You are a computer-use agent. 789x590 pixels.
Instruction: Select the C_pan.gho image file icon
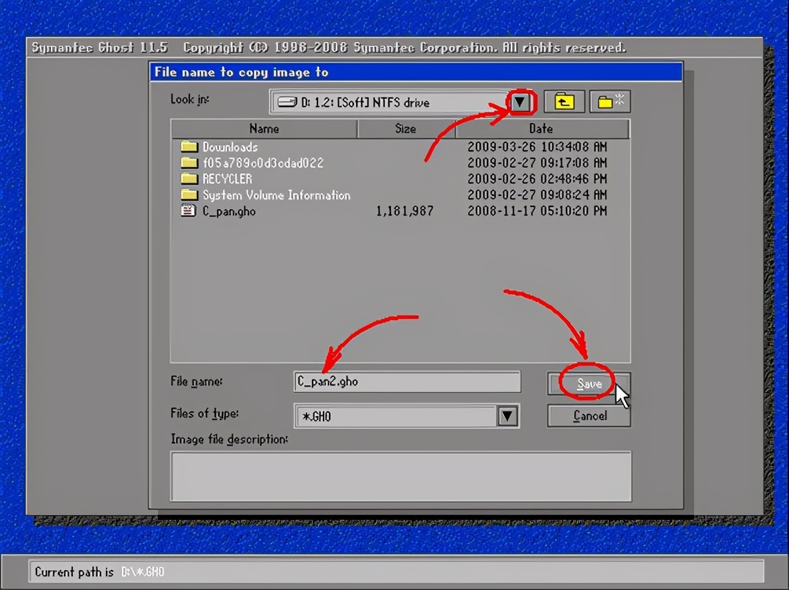[188, 210]
